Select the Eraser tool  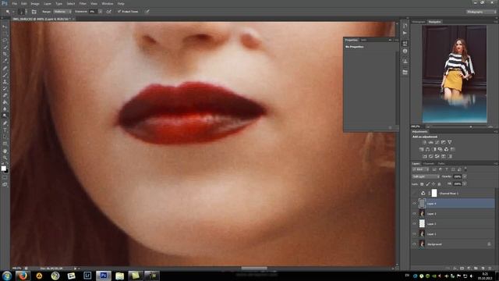tap(5, 95)
